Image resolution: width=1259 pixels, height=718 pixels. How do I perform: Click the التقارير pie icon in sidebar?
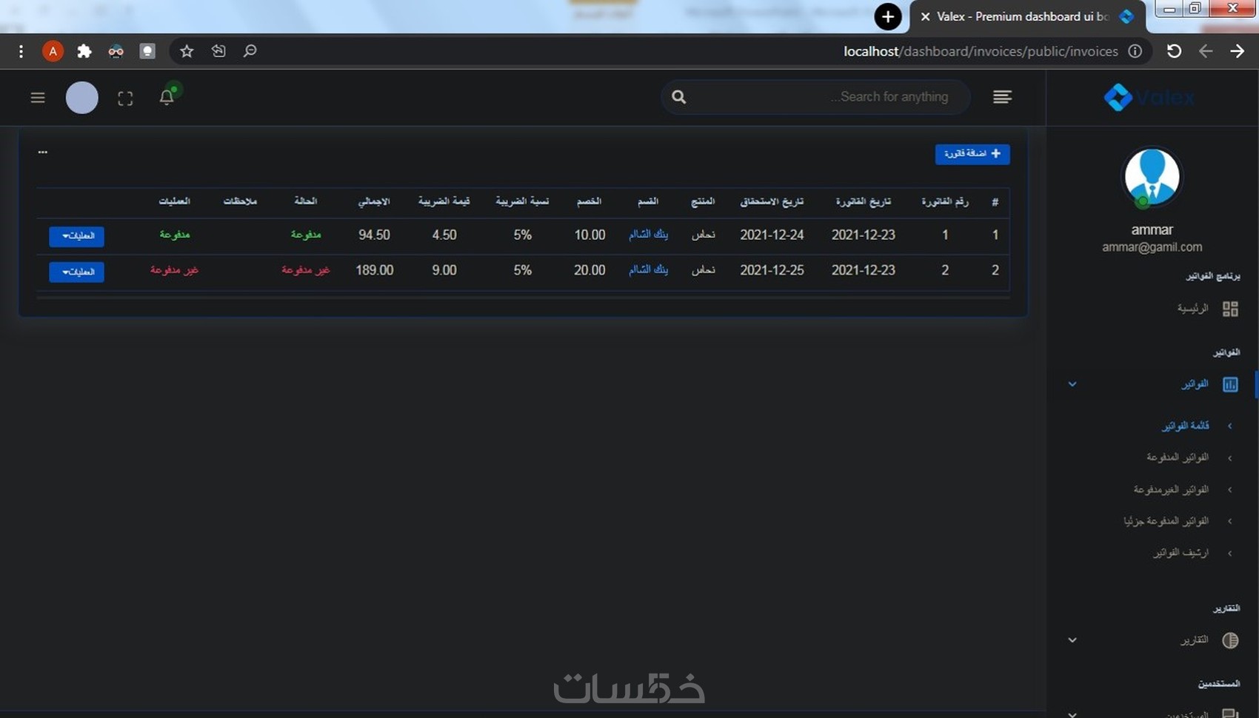point(1230,640)
